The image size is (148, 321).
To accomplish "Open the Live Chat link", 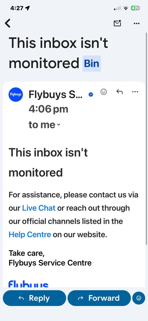I will pyautogui.click(x=39, y=208).
